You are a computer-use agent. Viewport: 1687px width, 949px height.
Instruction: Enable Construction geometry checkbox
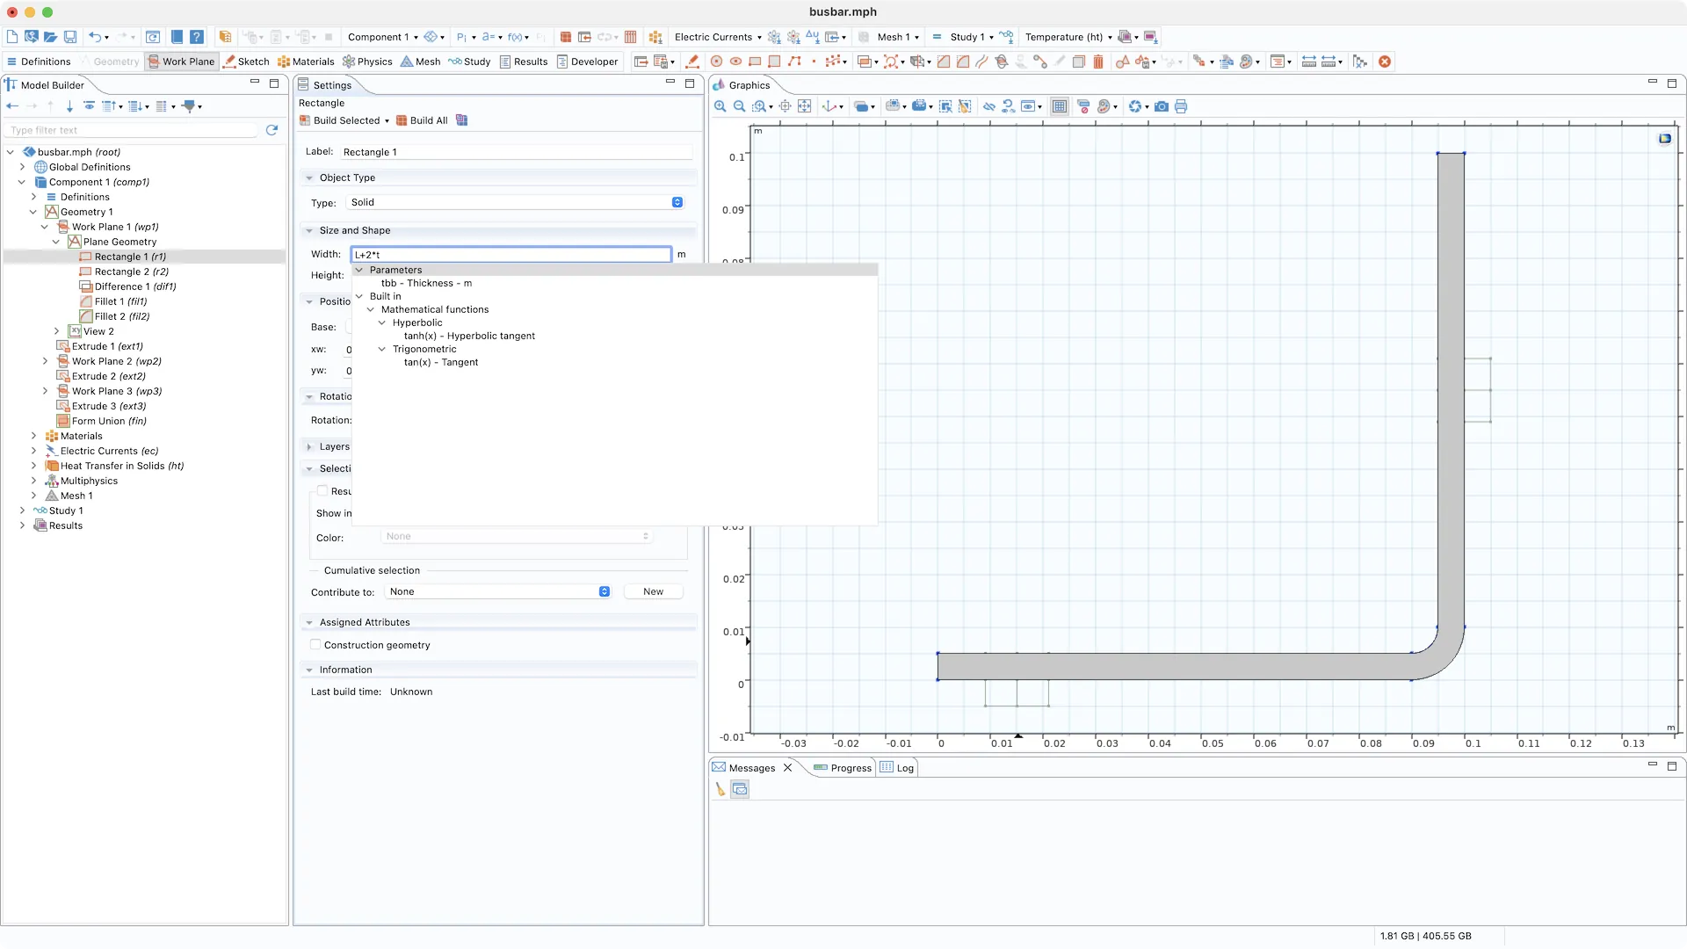(315, 645)
